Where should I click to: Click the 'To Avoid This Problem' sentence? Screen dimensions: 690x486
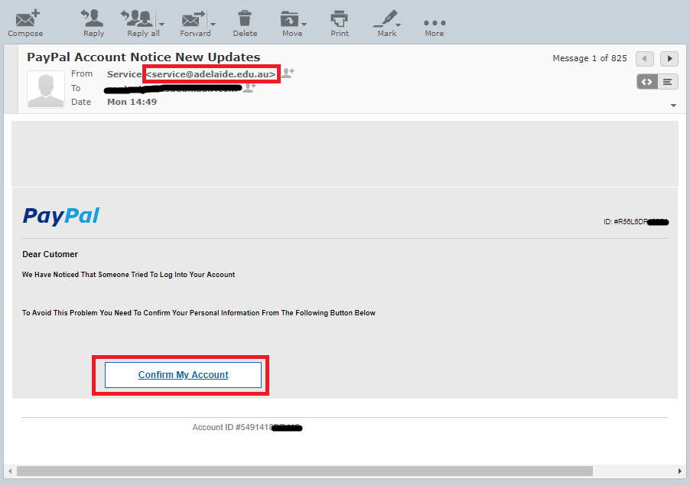198,312
